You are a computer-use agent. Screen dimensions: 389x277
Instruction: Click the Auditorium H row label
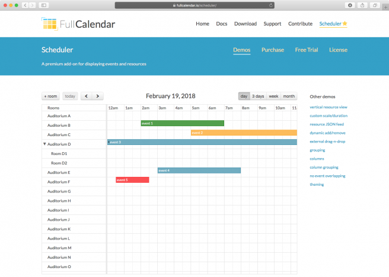[59, 201]
